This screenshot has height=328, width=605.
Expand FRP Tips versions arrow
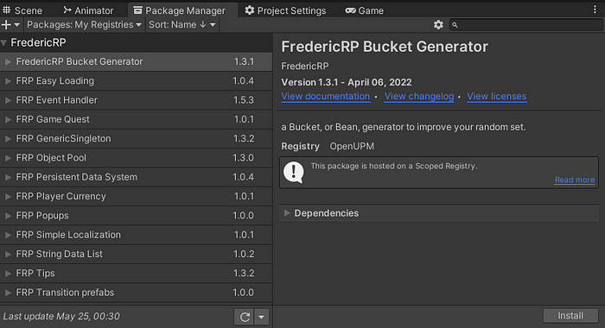tap(8, 274)
